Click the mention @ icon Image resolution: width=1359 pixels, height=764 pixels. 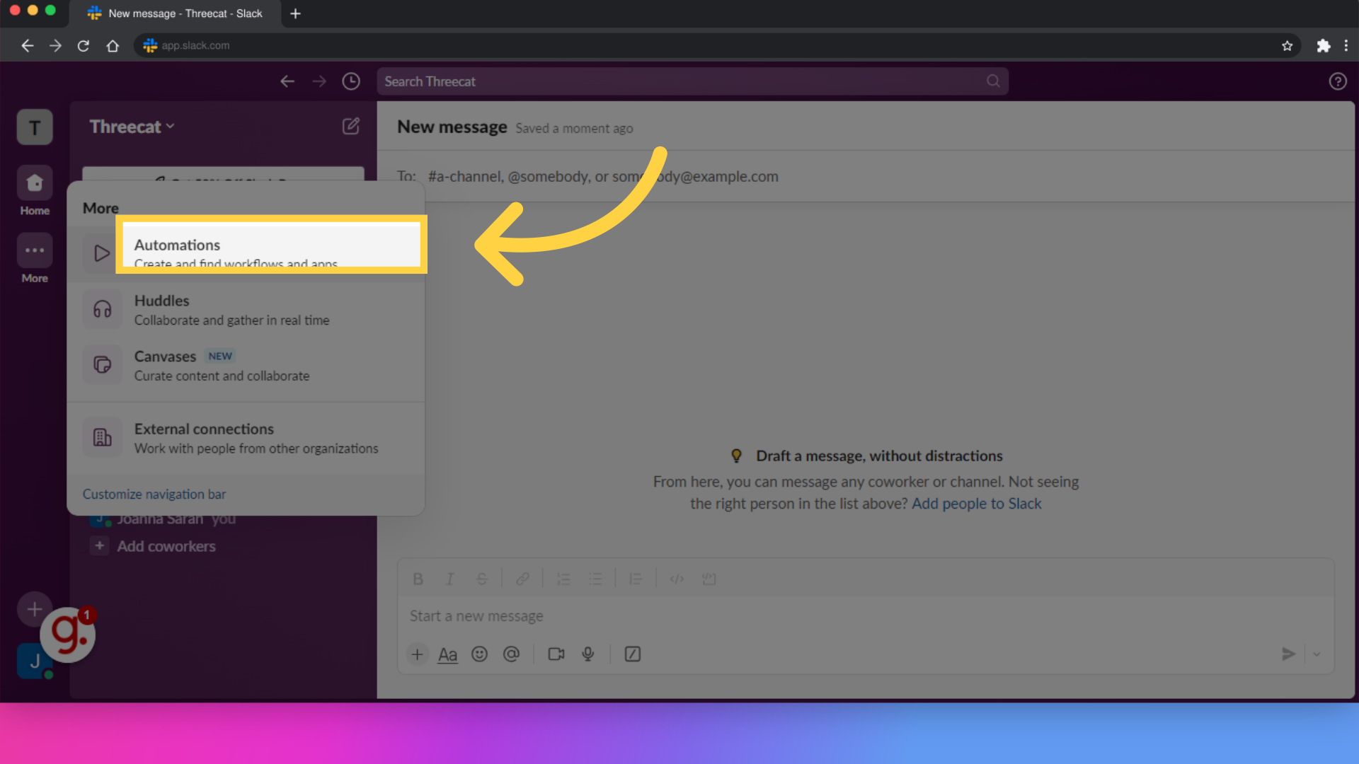coord(511,654)
